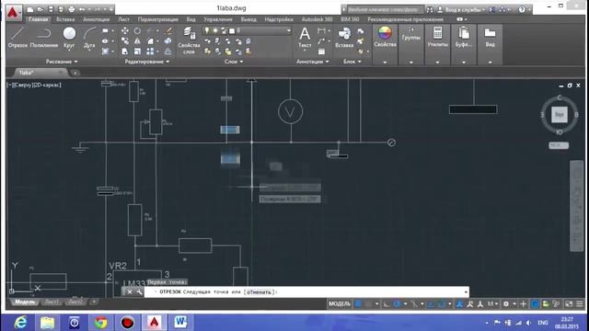Open the Вставка ribbon tab

click(x=65, y=19)
